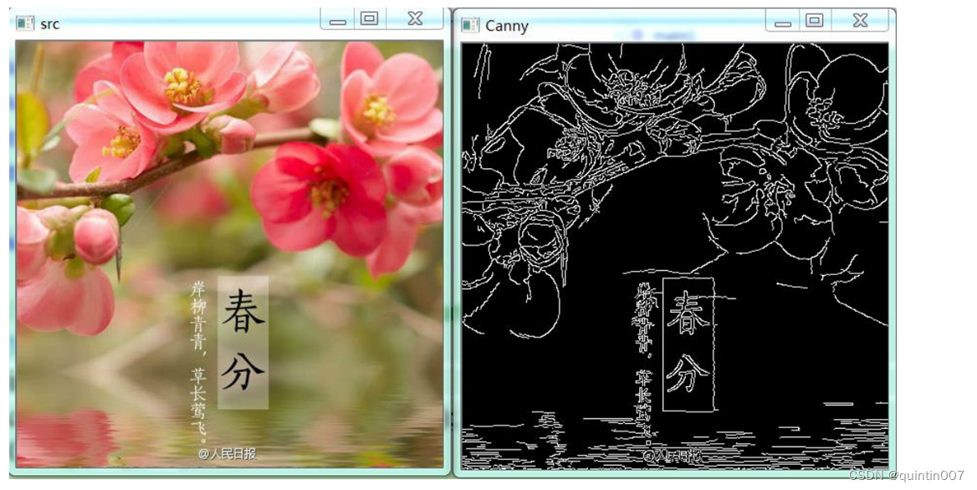
Task: Click the src window title bar icon
Action: [x=25, y=23]
